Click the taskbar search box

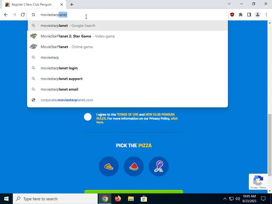(55, 199)
